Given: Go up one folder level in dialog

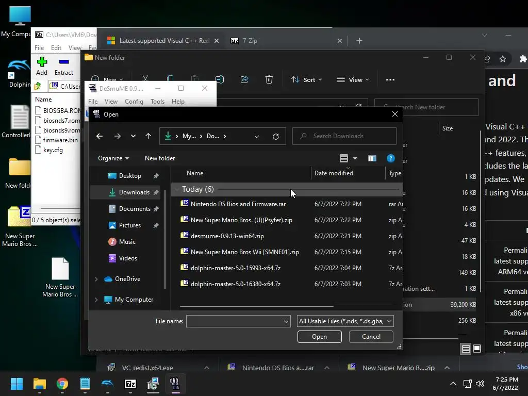Looking at the screenshot, I should click(148, 136).
